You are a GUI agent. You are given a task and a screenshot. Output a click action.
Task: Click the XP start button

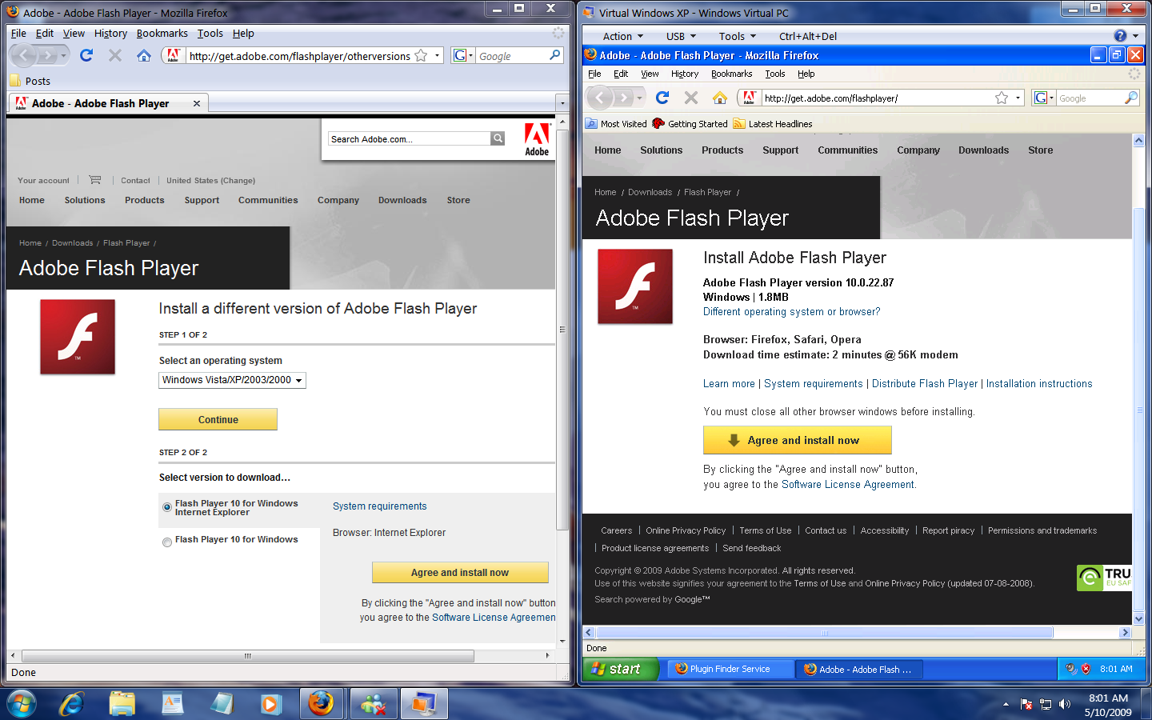620,669
